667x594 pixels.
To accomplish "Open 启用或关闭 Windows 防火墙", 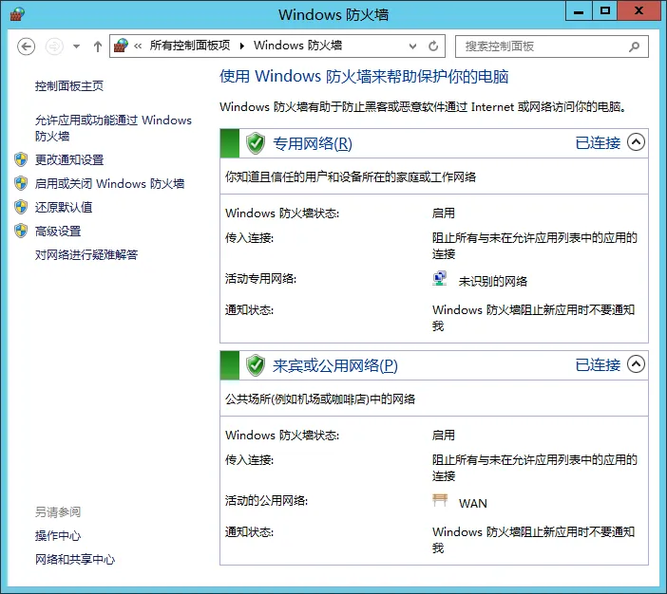I will pyautogui.click(x=110, y=183).
